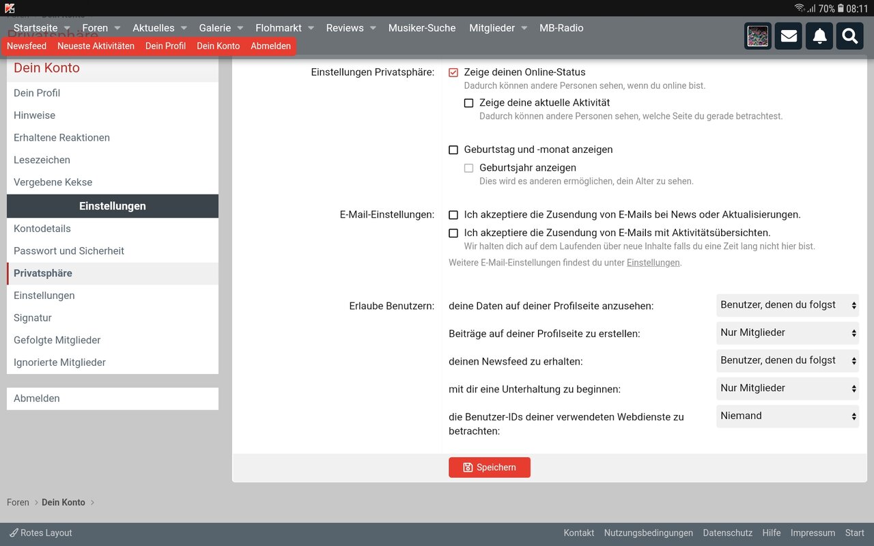Select Neueste Aktivitäten in red submenu
The image size is (874, 546).
[x=96, y=46]
